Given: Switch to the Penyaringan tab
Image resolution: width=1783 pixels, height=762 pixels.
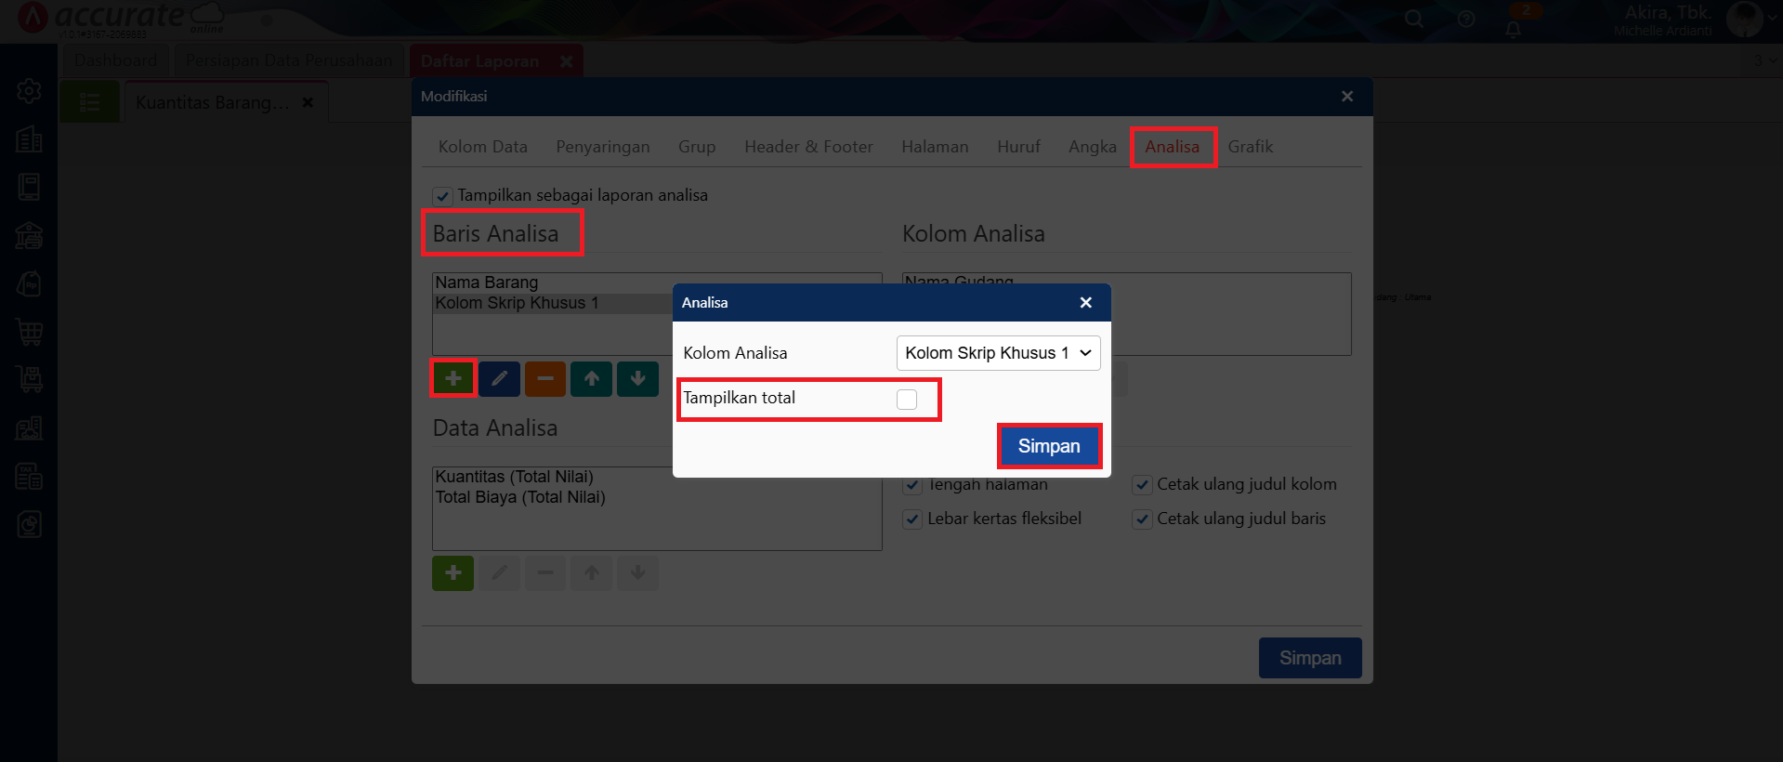Looking at the screenshot, I should point(602,147).
